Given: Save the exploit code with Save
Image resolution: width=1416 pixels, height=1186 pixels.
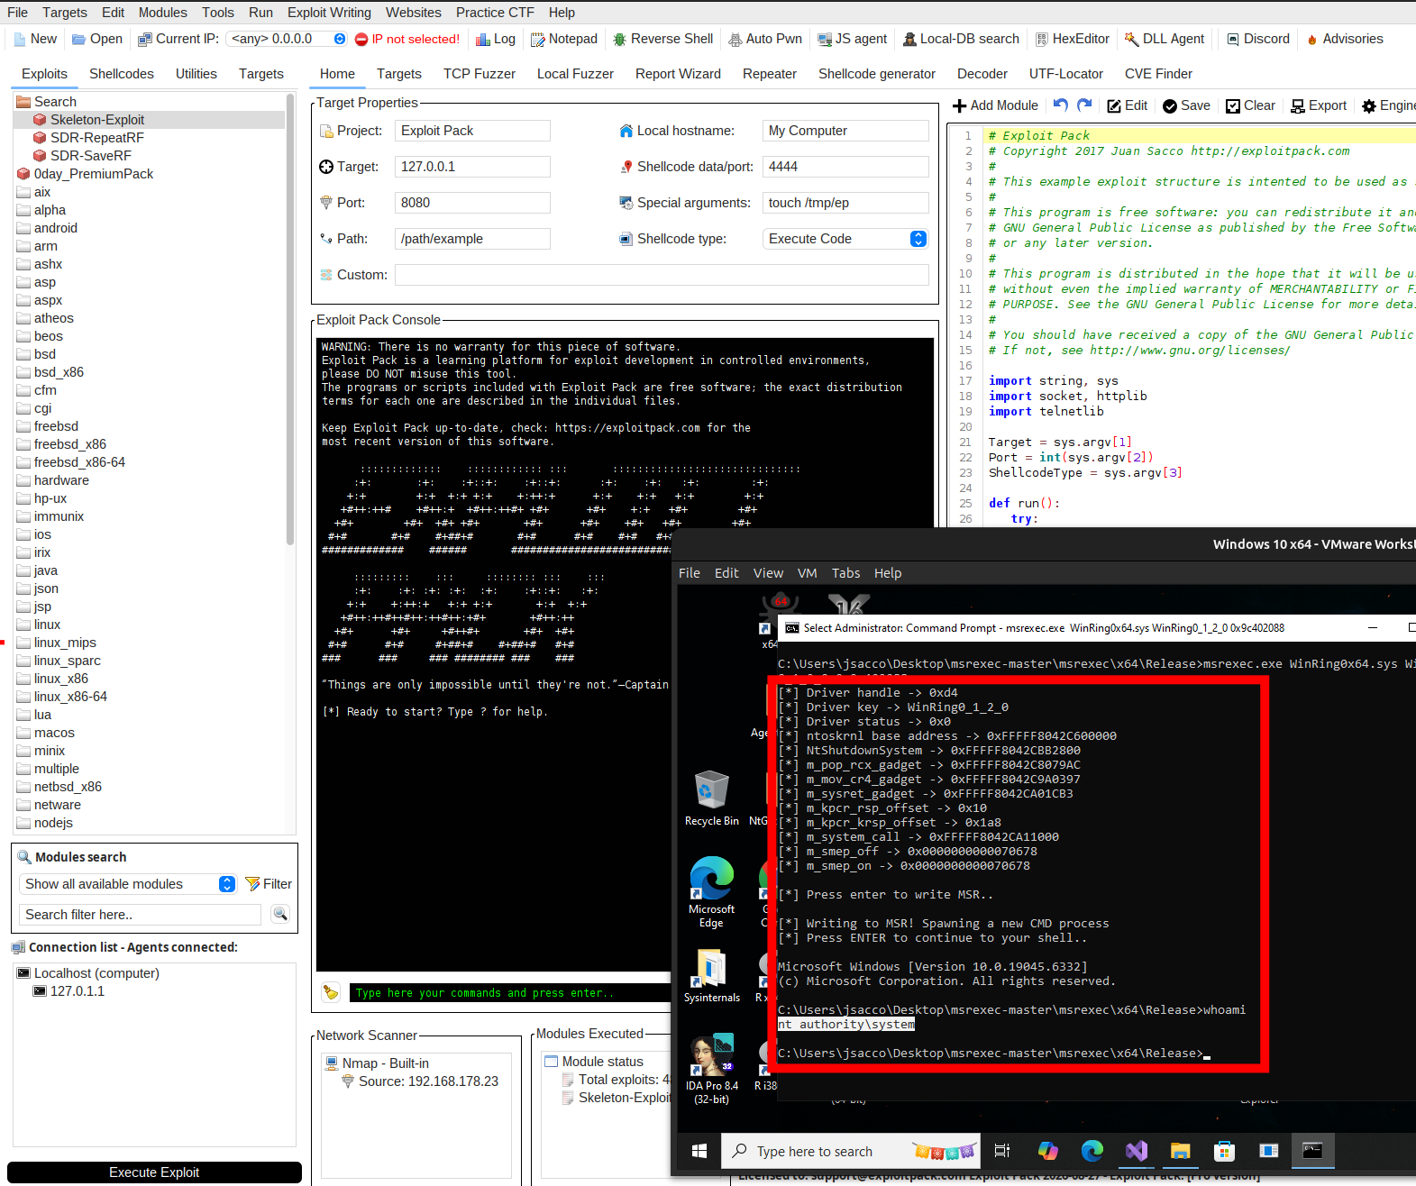Looking at the screenshot, I should click(1186, 105).
